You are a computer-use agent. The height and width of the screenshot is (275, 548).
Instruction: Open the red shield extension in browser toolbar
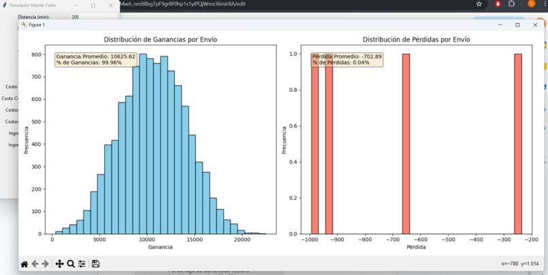coord(498,4)
